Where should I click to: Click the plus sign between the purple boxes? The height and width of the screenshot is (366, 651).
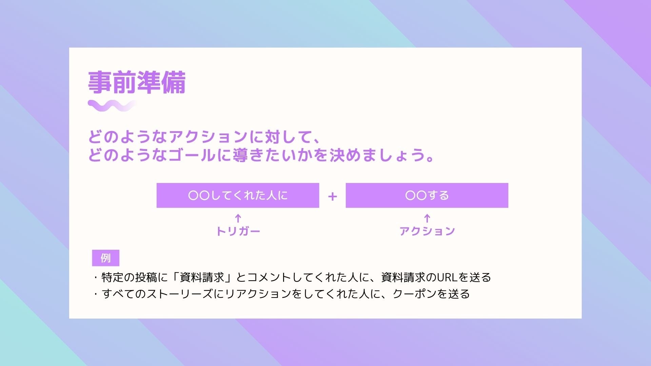(x=332, y=196)
